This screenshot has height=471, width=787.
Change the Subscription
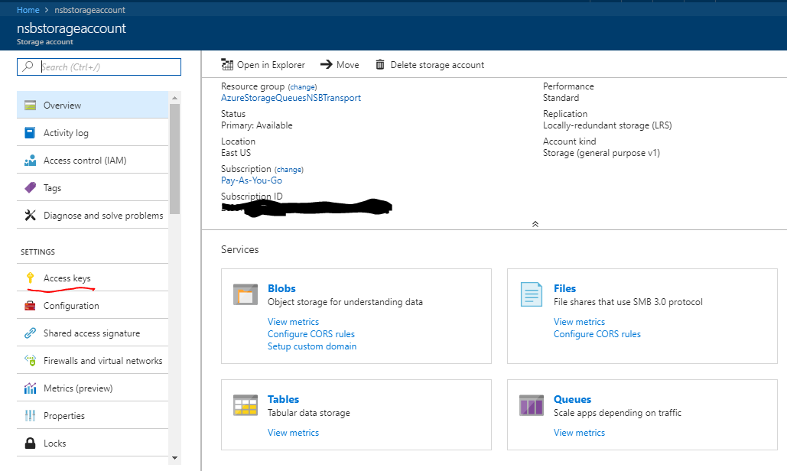point(288,170)
